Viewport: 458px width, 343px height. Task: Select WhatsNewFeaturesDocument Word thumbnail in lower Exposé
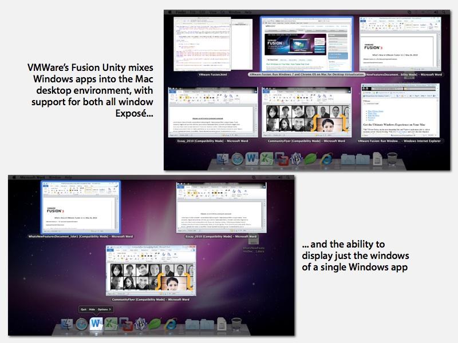[x=80, y=207]
